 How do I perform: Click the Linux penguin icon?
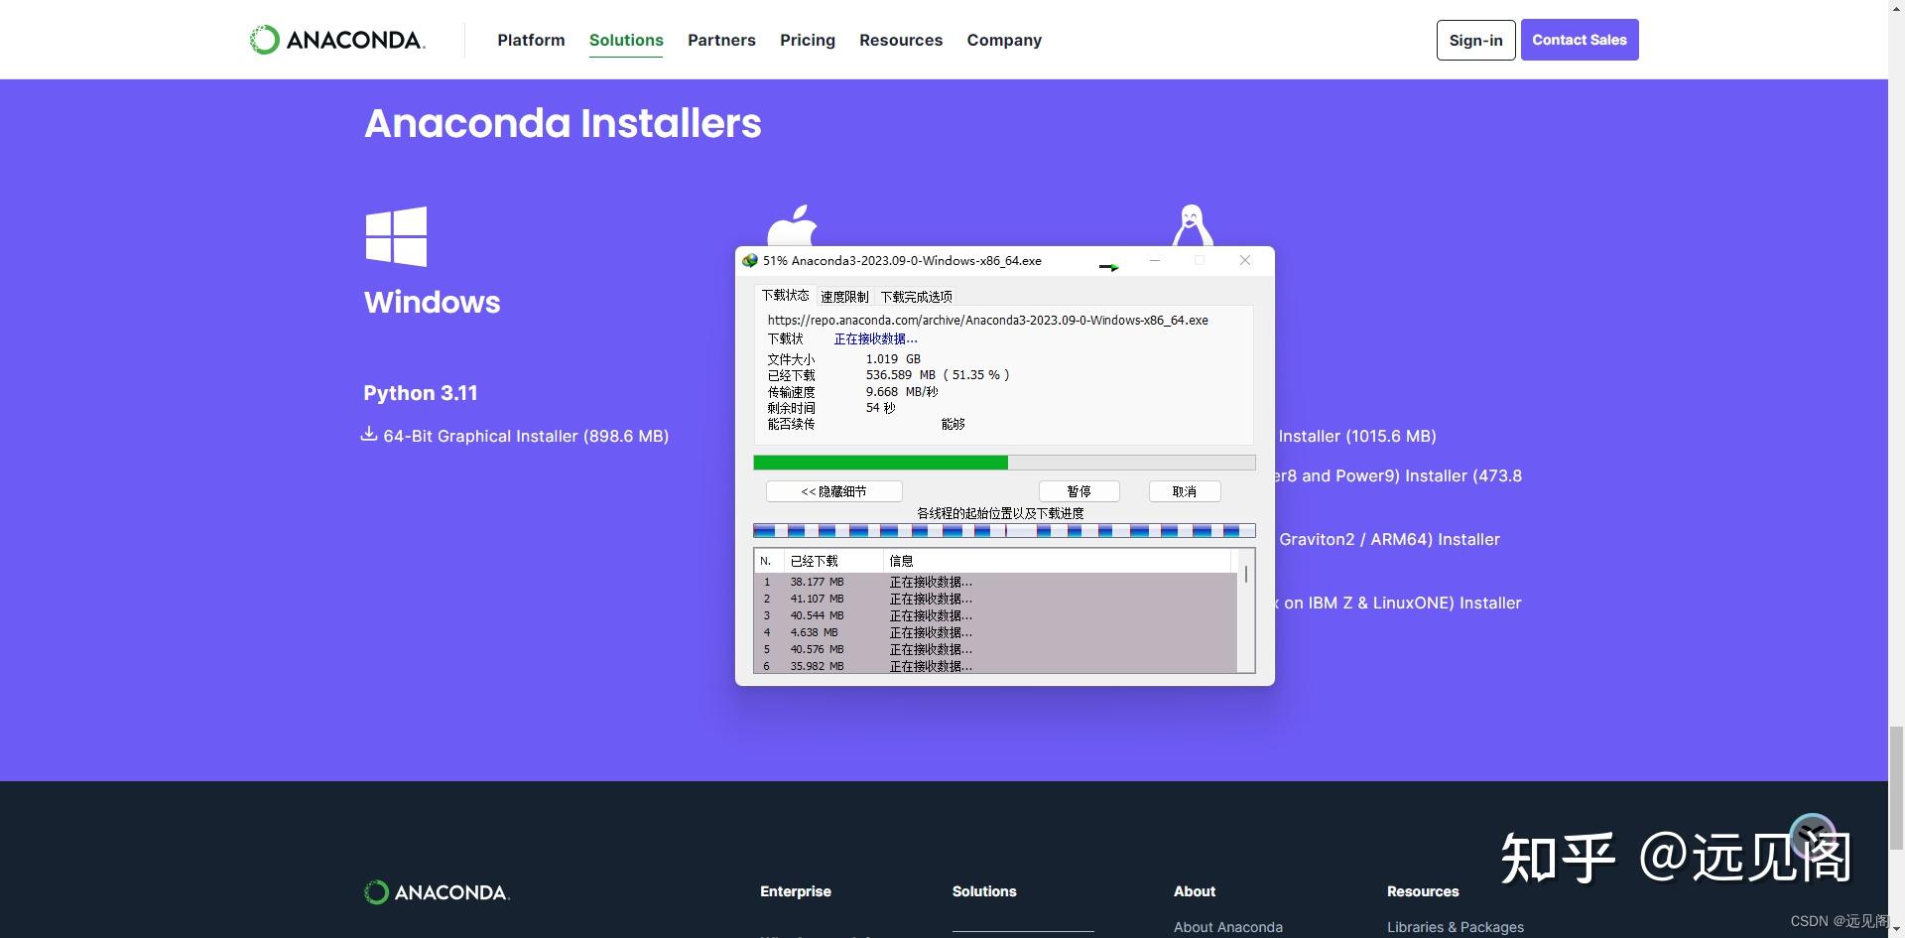click(x=1191, y=220)
